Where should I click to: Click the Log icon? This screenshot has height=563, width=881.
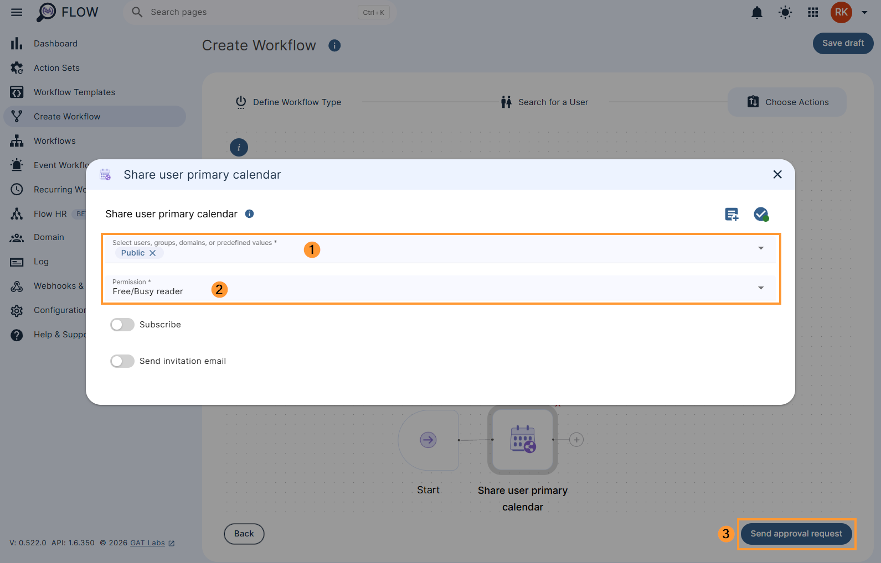[17, 262]
